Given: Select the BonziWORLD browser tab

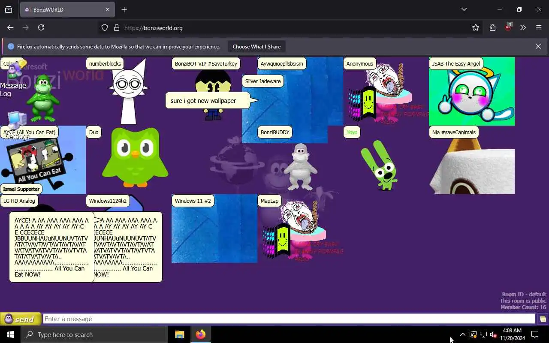Looking at the screenshot, I should coord(67,9).
